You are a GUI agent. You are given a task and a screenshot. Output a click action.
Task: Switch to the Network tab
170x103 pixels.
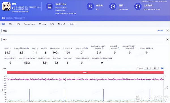62,24
